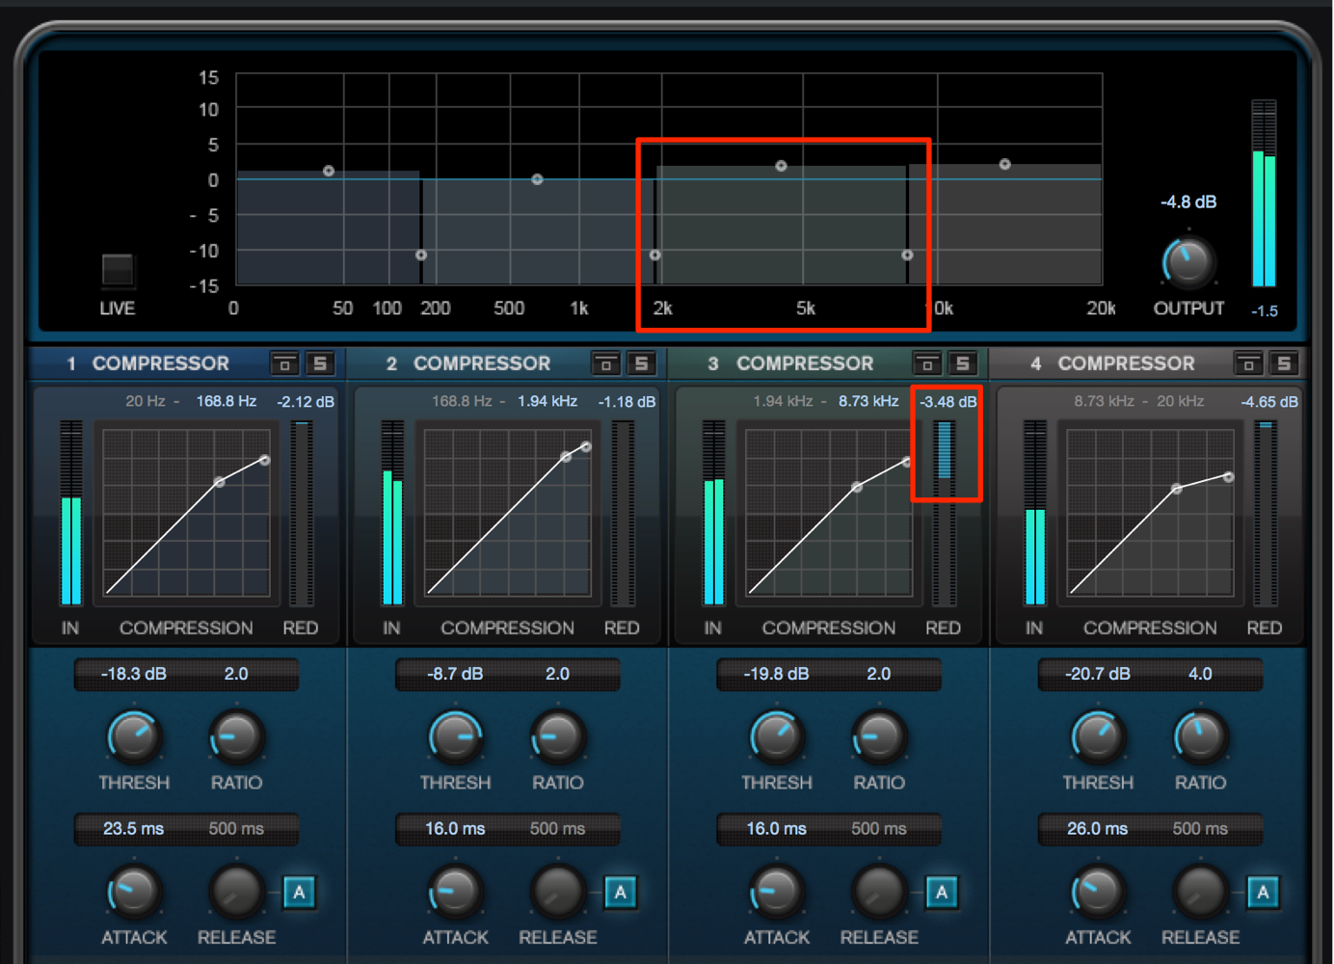Click the 20 kHz upper frequency of band 4
Viewport: 1334px width, 964px height.
pos(1181,401)
